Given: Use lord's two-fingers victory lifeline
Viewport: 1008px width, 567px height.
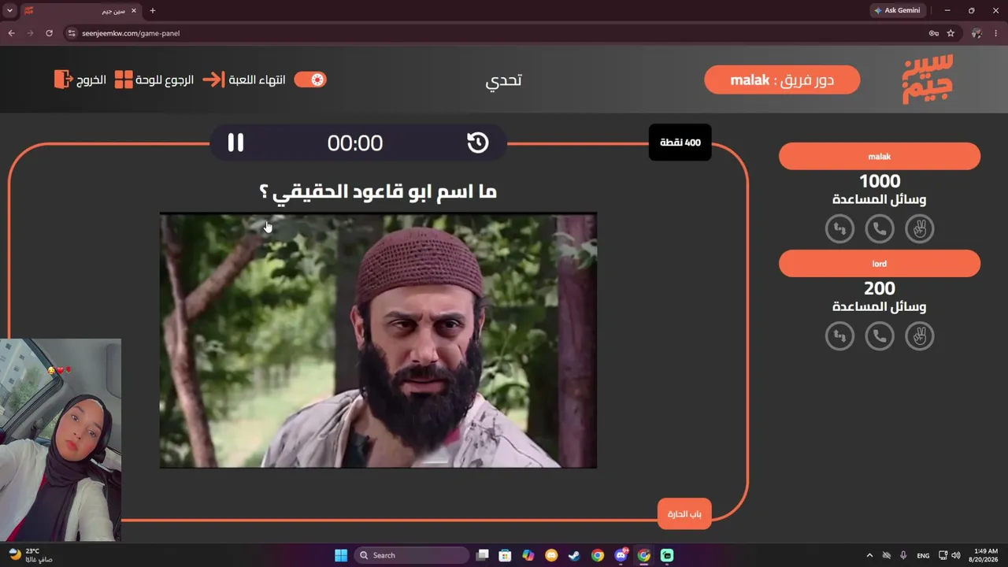Looking at the screenshot, I should 919,336.
